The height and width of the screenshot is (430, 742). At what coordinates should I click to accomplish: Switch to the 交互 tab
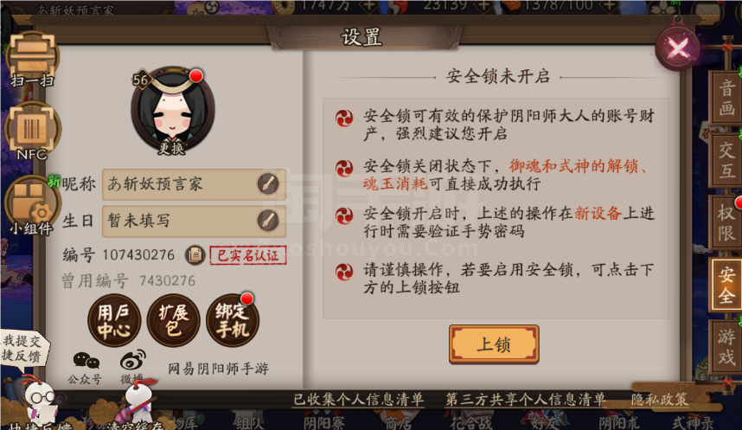[726, 160]
